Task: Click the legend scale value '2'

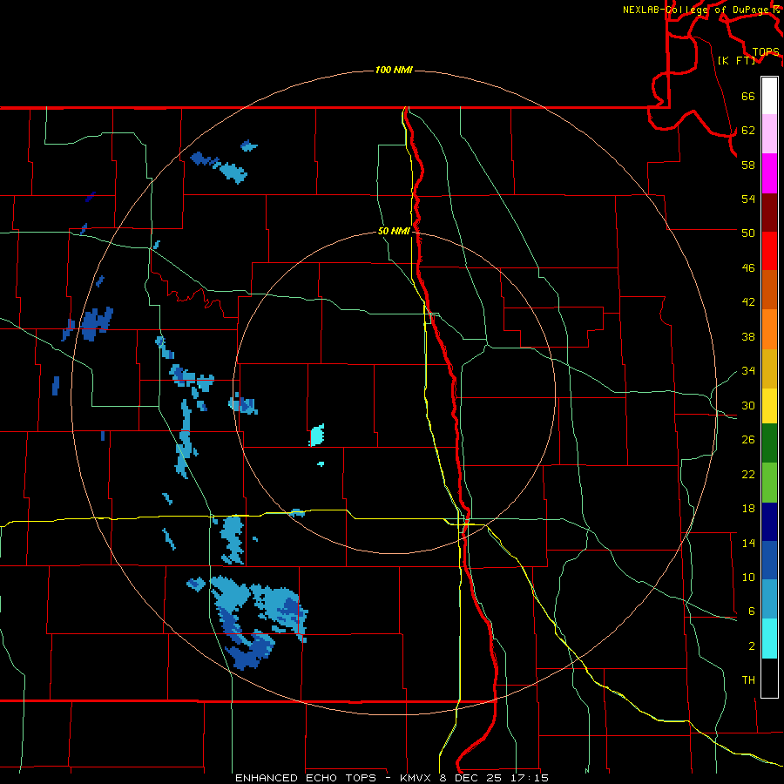Action: 751,646
